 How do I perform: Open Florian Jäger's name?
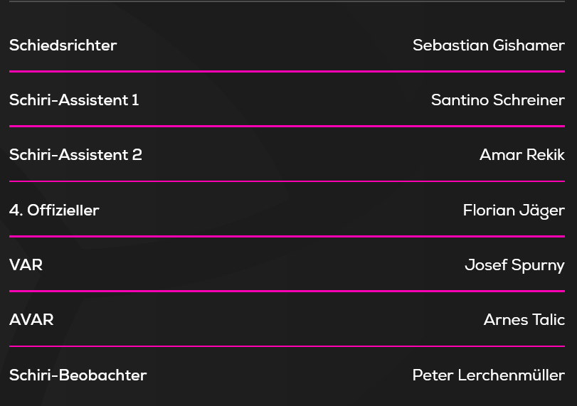point(514,210)
